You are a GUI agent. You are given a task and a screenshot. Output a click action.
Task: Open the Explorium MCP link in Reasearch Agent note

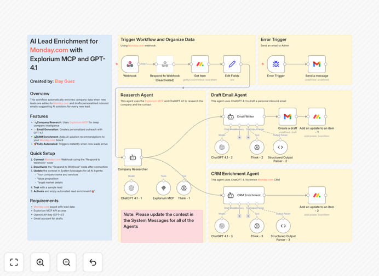154,101
